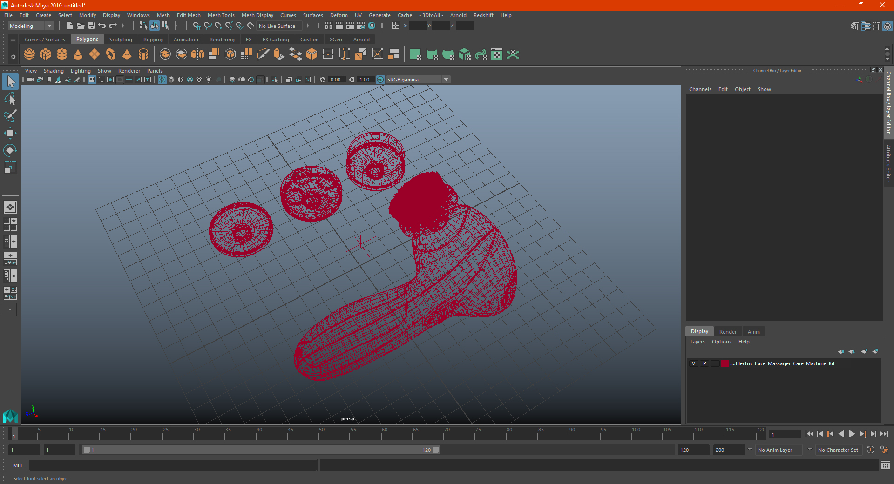This screenshot has width=894, height=484.
Task: Create a polygon sphere from the shelf
Action: (x=29, y=54)
